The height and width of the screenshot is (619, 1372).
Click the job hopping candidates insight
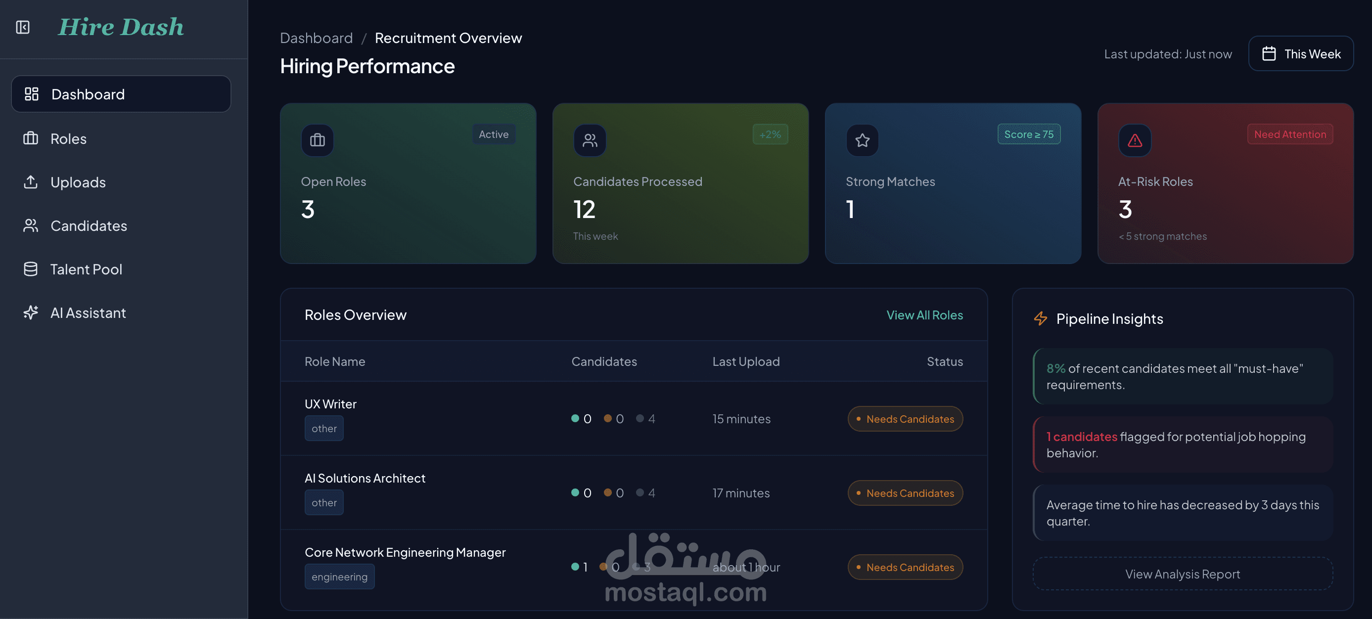pos(1183,444)
